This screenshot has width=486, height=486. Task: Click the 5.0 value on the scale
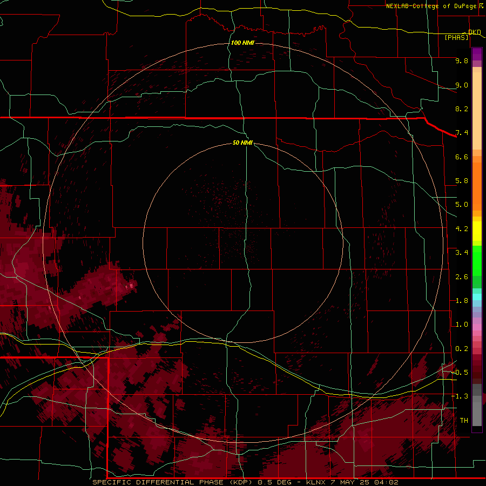click(462, 205)
